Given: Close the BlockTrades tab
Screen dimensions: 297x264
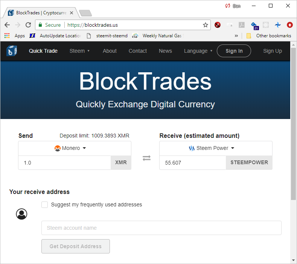Looking at the screenshot, I should [x=72, y=13].
